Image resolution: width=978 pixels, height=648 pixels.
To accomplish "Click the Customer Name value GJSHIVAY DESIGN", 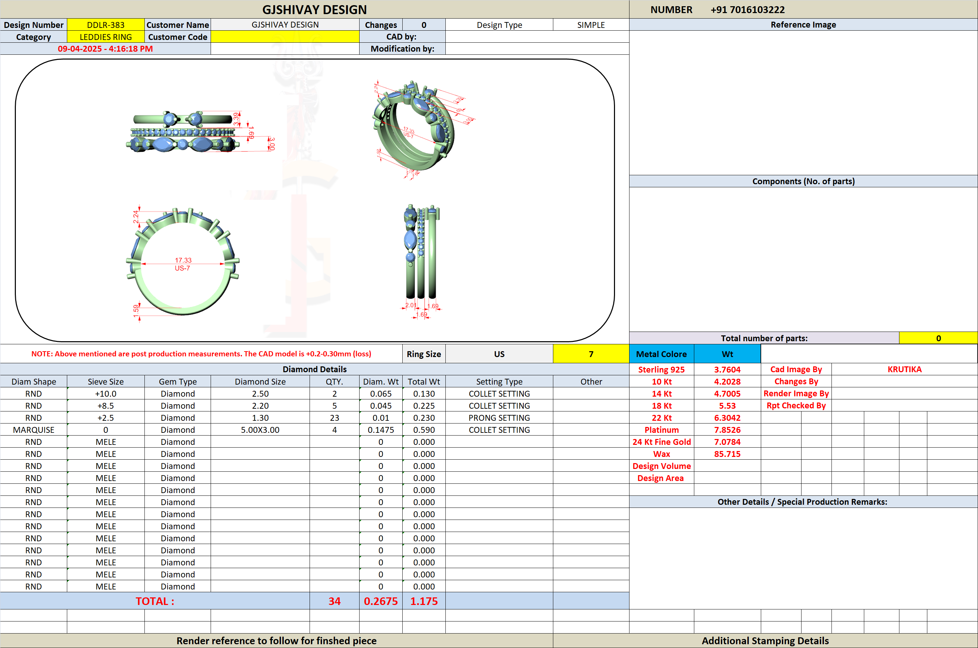I will click(x=285, y=25).
